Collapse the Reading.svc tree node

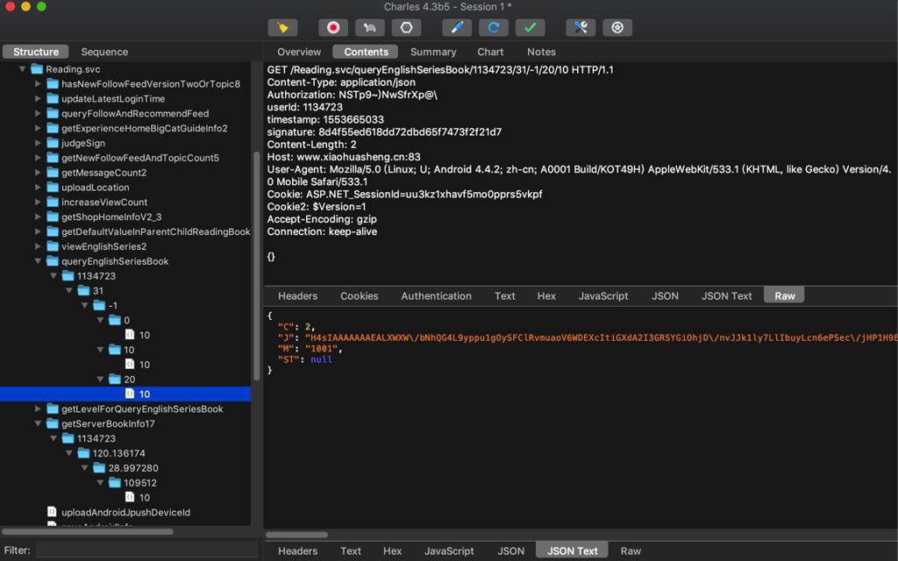click(23, 69)
